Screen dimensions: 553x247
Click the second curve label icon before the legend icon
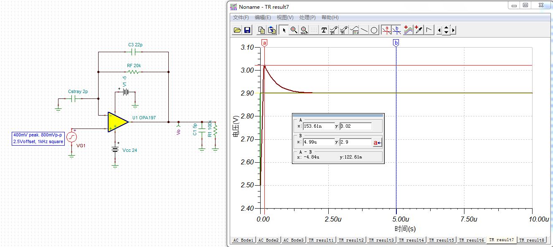click(x=344, y=30)
